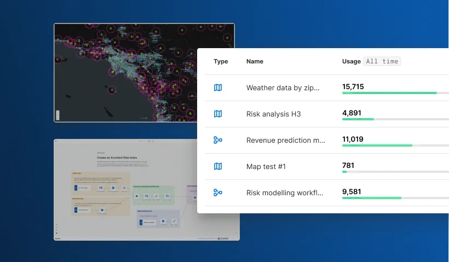The image size is (449, 262).
Task: Open the All time usage period selector
Action: tap(382, 61)
